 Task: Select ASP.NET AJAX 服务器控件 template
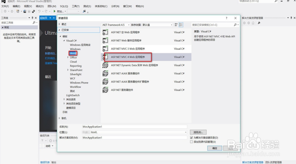146,73
